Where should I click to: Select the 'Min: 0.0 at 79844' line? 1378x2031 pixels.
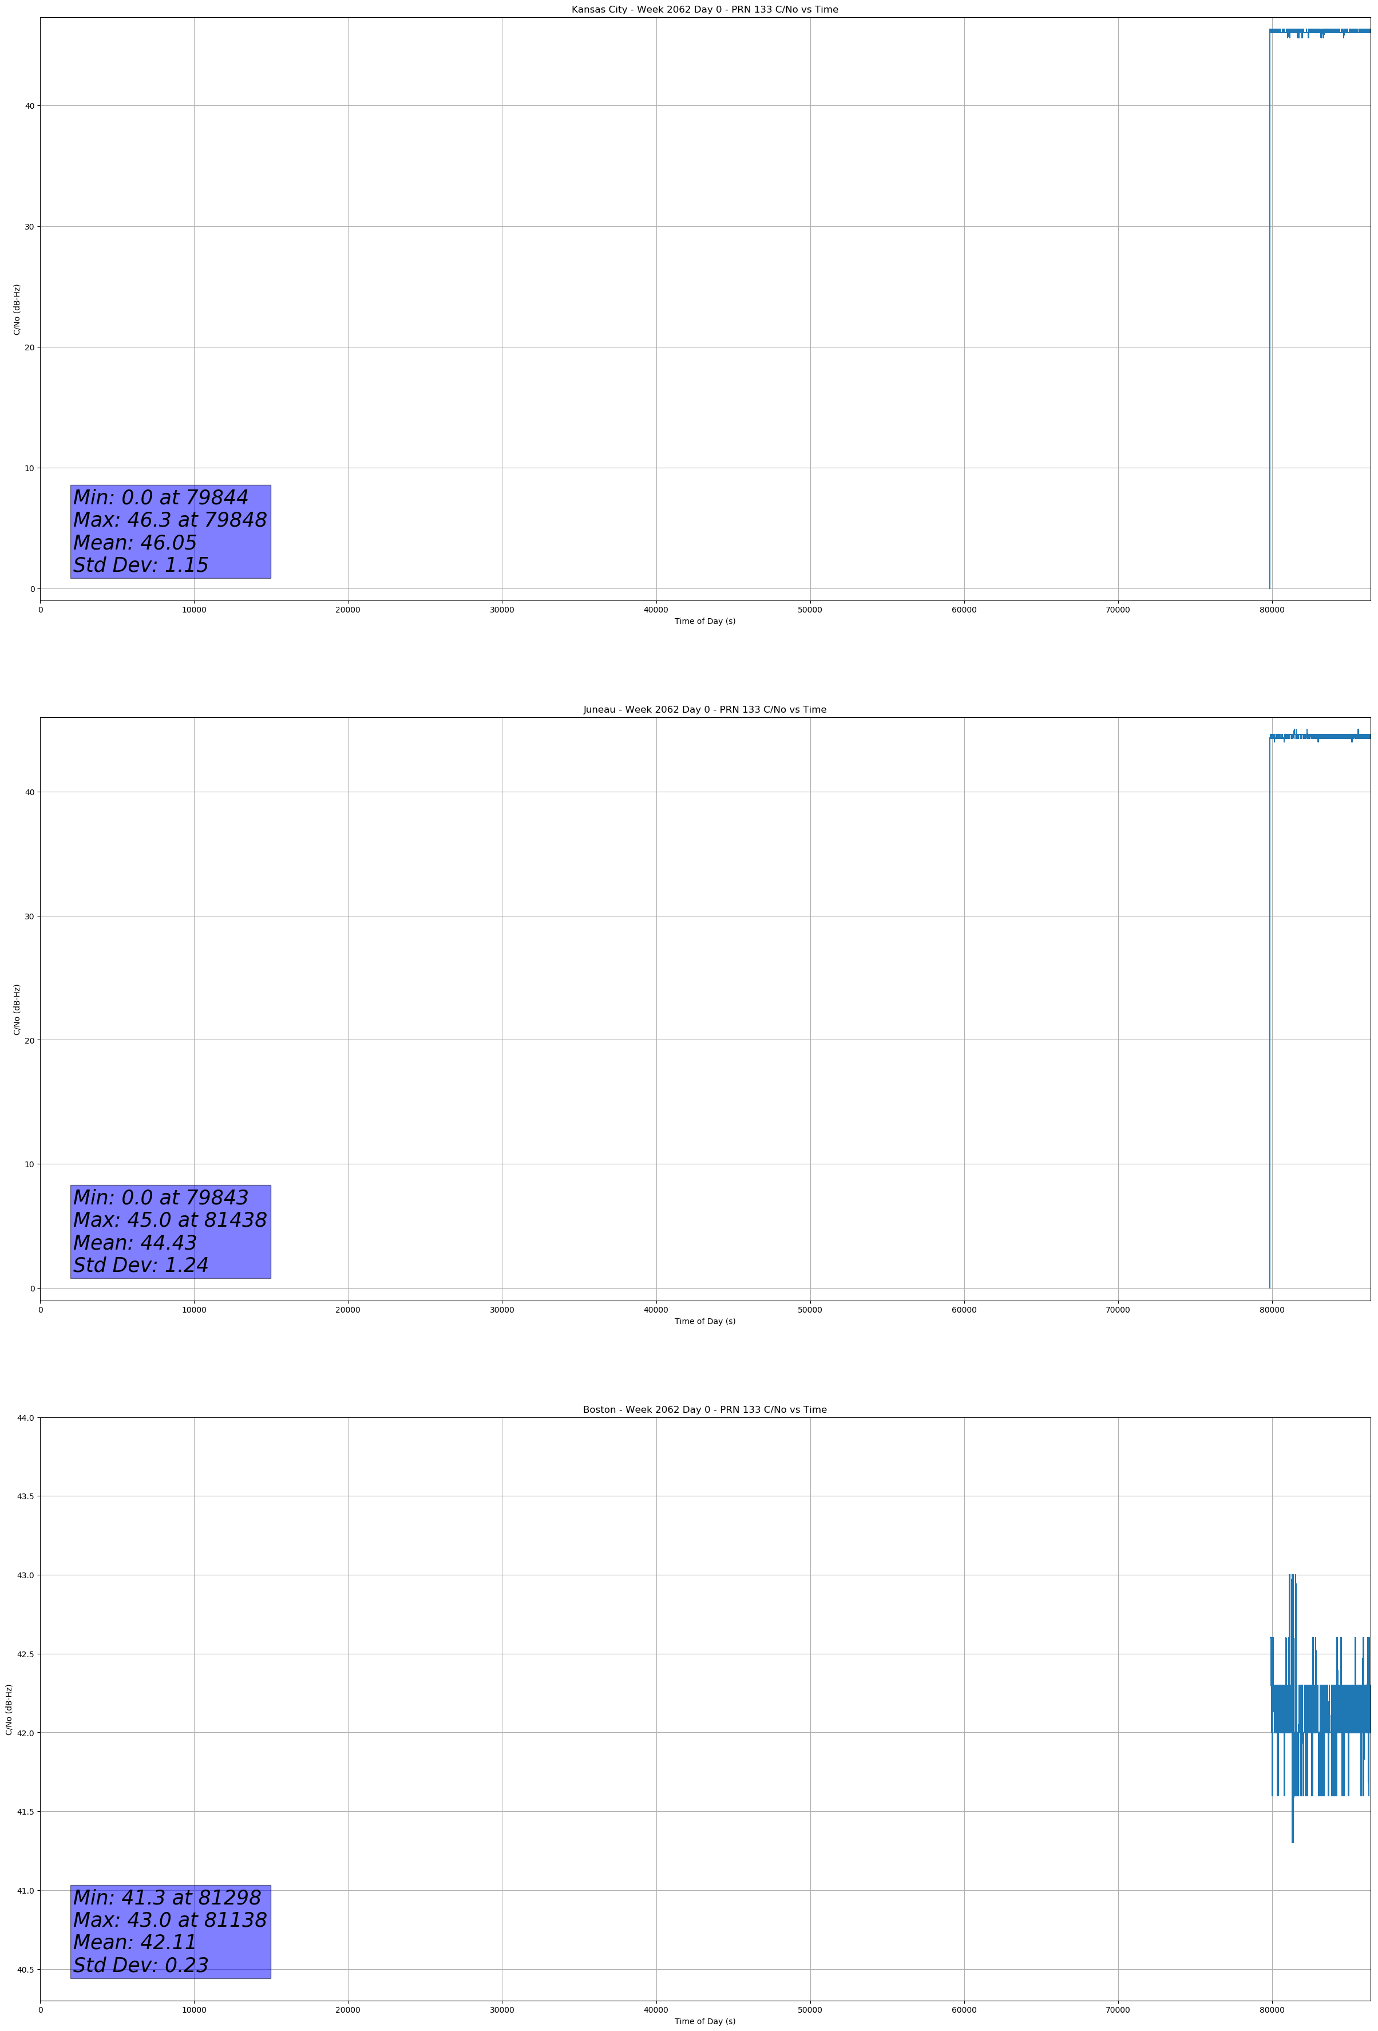[x=161, y=497]
